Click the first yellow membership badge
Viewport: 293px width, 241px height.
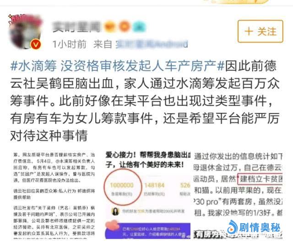tap(110, 27)
